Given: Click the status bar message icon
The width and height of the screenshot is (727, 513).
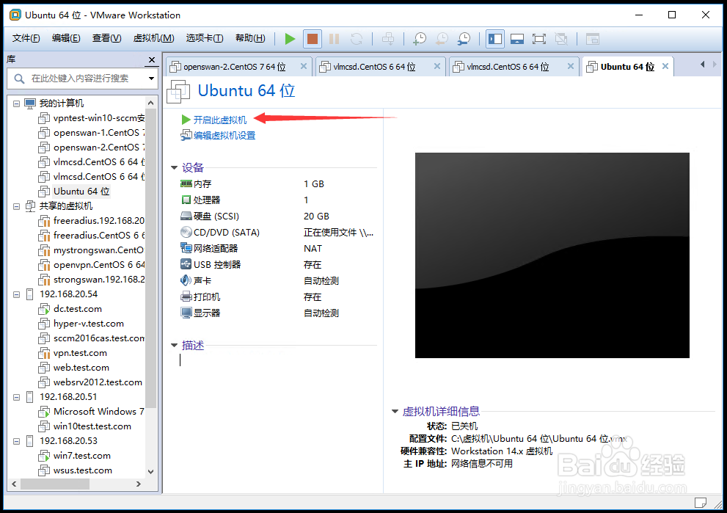Looking at the screenshot, I should click(x=701, y=503).
